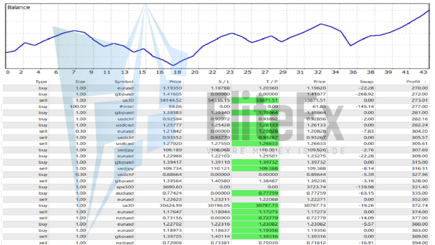This screenshot has width=435, height=245.
Task: Click the swap value -63.15
Action: tap(366, 193)
